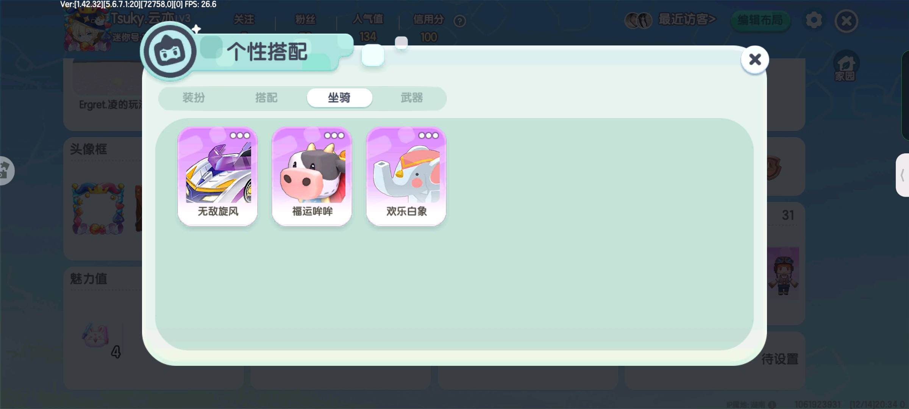Open 最近访客 recent visitors link
909x409 pixels.
(687, 19)
